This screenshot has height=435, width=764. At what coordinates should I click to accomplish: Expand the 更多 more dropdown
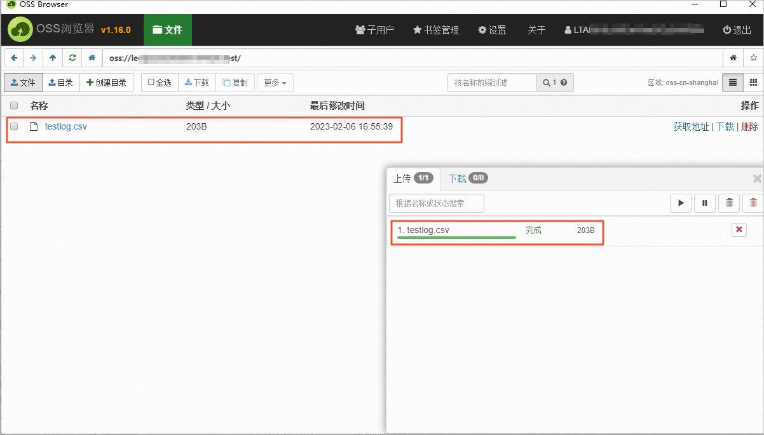pyautogui.click(x=275, y=83)
